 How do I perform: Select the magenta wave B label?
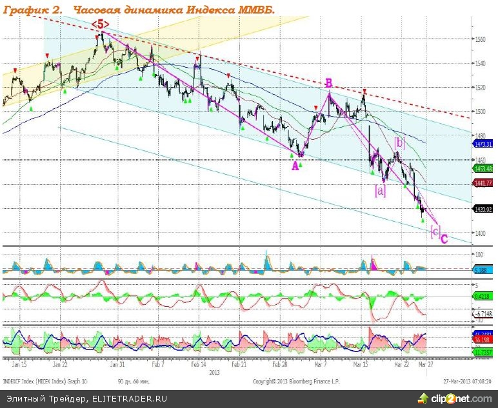pos(328,83)
